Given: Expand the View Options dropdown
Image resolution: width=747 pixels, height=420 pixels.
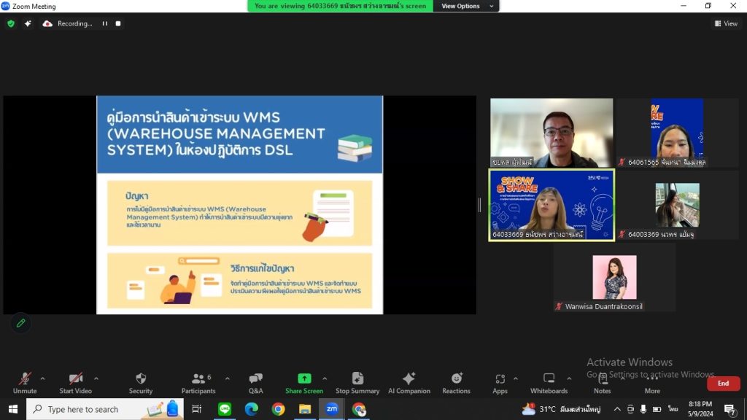Looking at the screenshot, I should 466,6.
